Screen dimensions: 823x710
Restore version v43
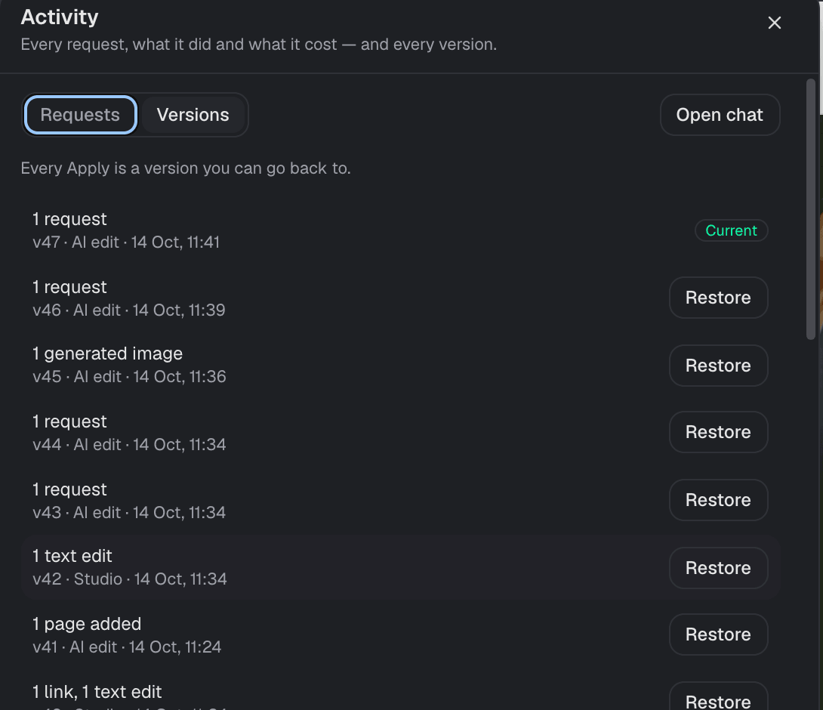718,499
